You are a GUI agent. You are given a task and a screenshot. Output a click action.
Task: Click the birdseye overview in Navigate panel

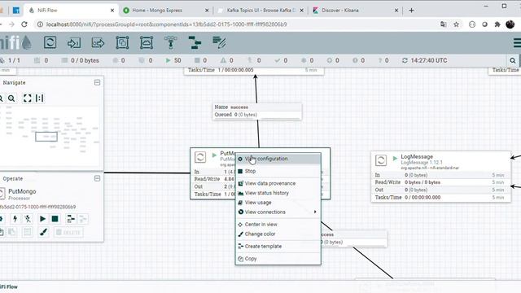click(50, 136)
